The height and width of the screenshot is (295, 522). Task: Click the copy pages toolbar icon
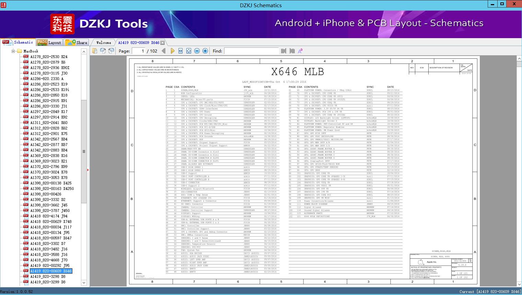point(95,51)
